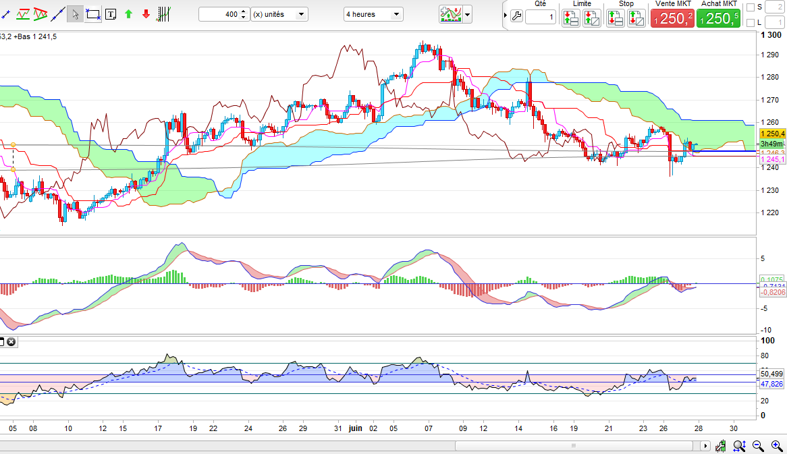Viewport: 787px width, 454px height.
Task: Place a red down arrow marker
Action: 146,13
